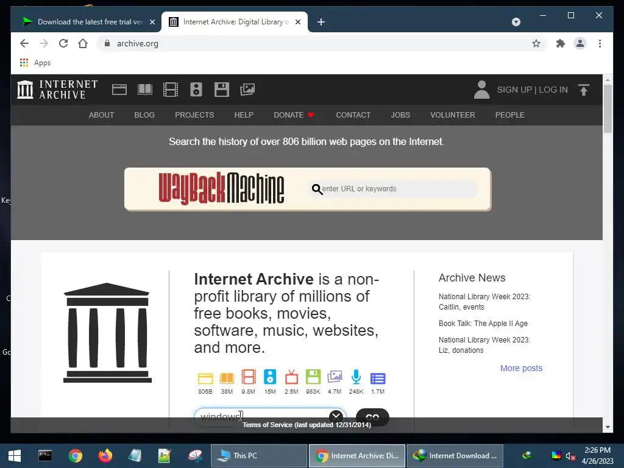The width and height of the screenshot is (624, 468).
Task: Launch Firefox from the taskbar
Action: [x=105, y=456]
